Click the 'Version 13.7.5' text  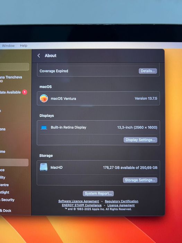(146, 98)
